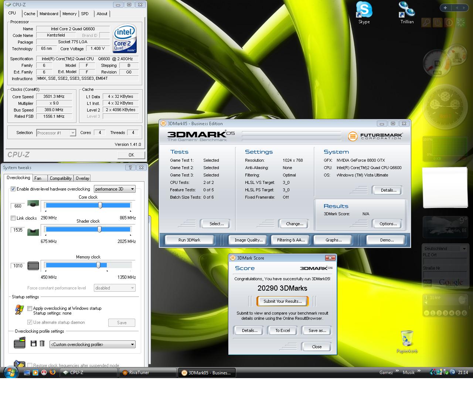Open the Overlay tab in System tweaks

coord(82,178)
